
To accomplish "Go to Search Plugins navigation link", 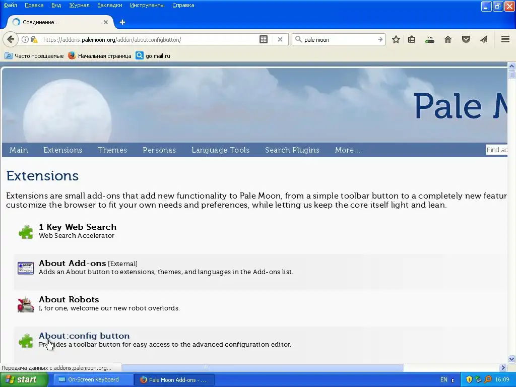I will click(292, 150).
